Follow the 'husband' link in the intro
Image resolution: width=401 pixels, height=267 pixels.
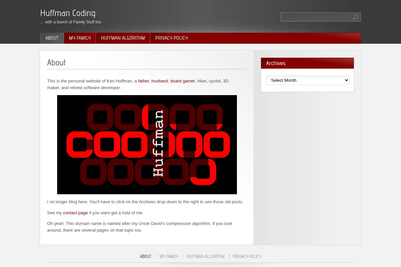tap(160, 81)
